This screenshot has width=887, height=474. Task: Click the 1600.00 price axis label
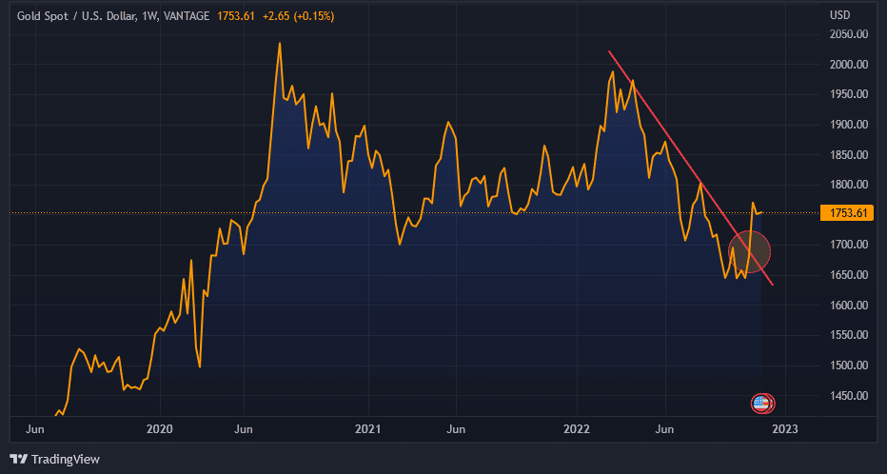pos(849,306)
